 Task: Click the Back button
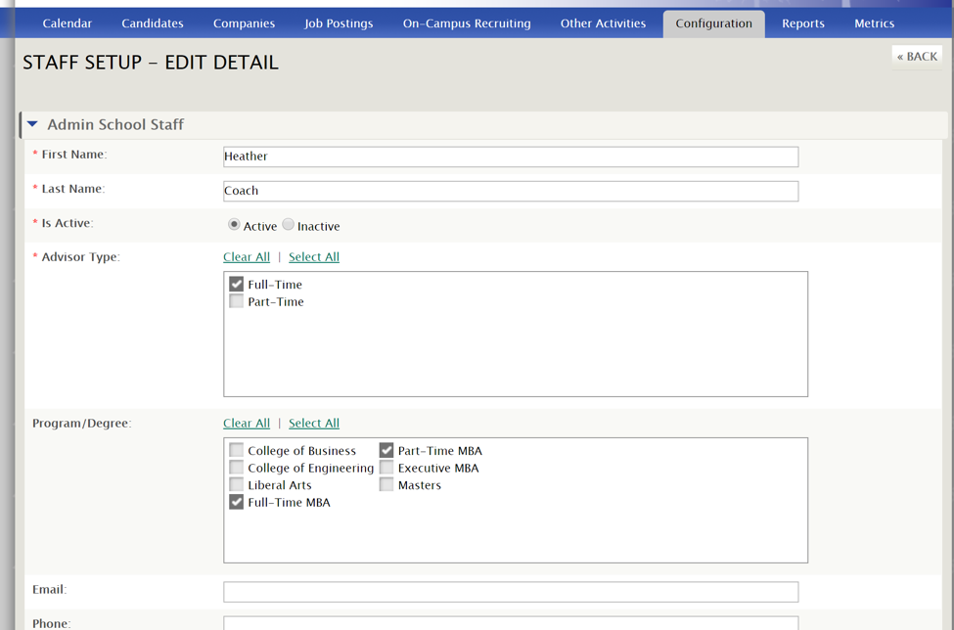coord(917,57)
